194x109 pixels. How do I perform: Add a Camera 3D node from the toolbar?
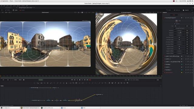(x=122, y=83)
